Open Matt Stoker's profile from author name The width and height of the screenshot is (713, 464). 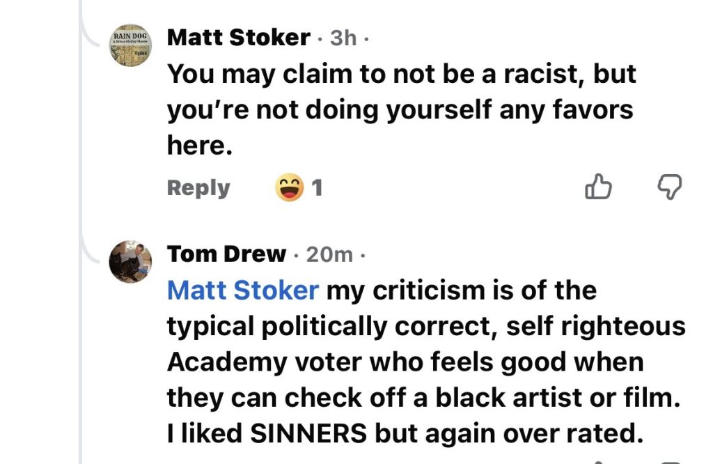pos(238,37)
